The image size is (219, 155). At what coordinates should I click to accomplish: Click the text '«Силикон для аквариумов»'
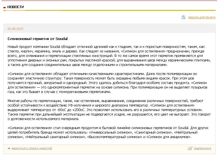coord(169,137)
